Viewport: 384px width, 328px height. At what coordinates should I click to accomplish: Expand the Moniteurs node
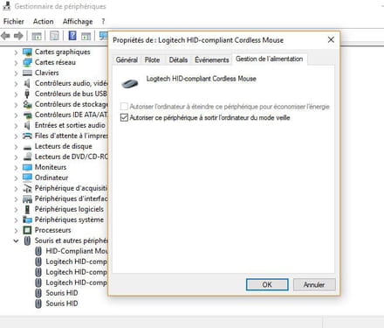point(16,168)
